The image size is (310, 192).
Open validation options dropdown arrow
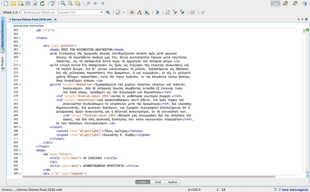click(x=124, y=12)
